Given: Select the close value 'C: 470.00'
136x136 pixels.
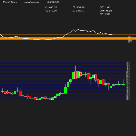Looking at the screenshot, I should (x=51, y=11).
